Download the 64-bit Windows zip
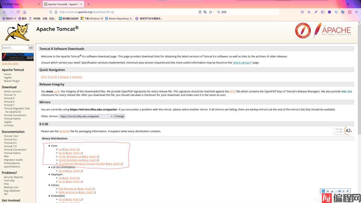361x203 pixels. [70, 160]
